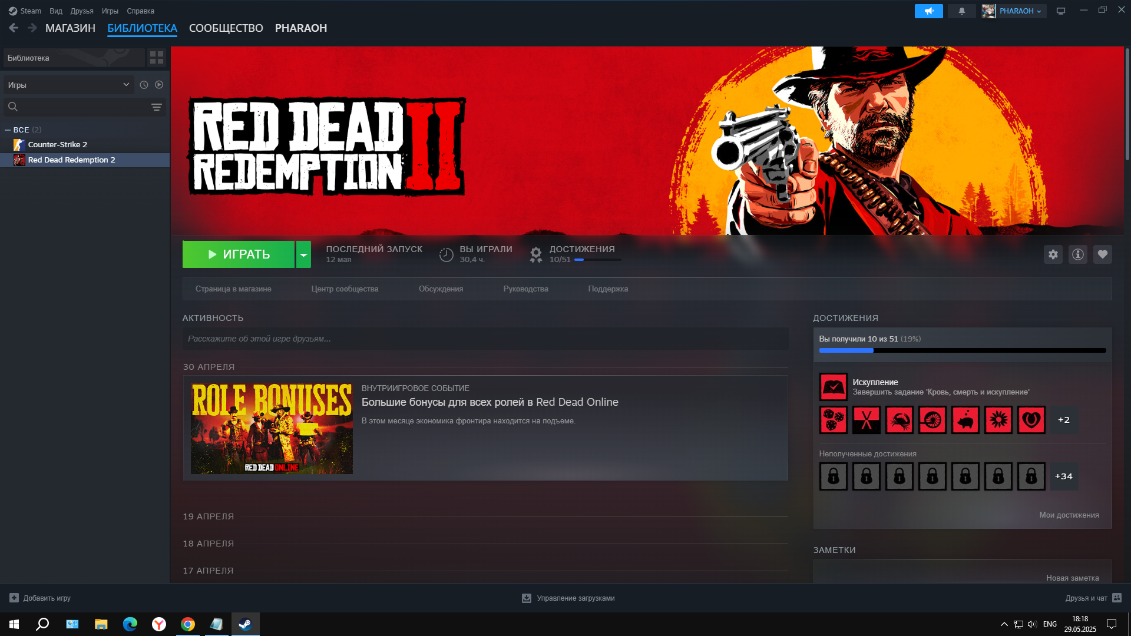Image resolution: width=1131 pixels, height=636 pixels.
Task: Open the Друзья menu
Action: click(82, 11)
